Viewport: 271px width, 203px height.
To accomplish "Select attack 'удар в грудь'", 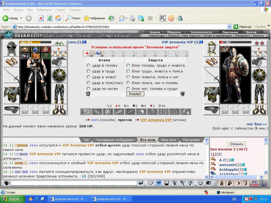I will (88, 71).
